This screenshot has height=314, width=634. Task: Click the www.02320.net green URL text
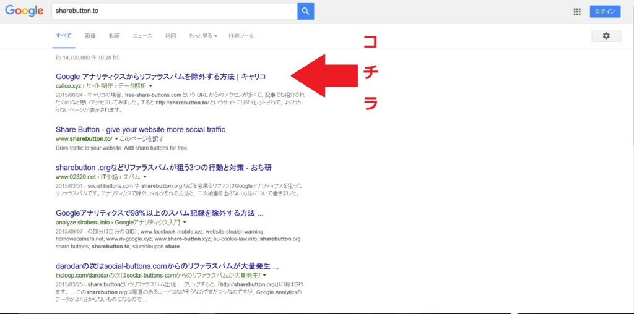[98, 177]
